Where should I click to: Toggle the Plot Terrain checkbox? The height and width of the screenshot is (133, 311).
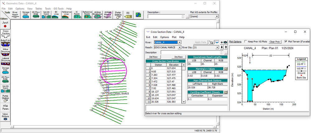coord(286,42)
